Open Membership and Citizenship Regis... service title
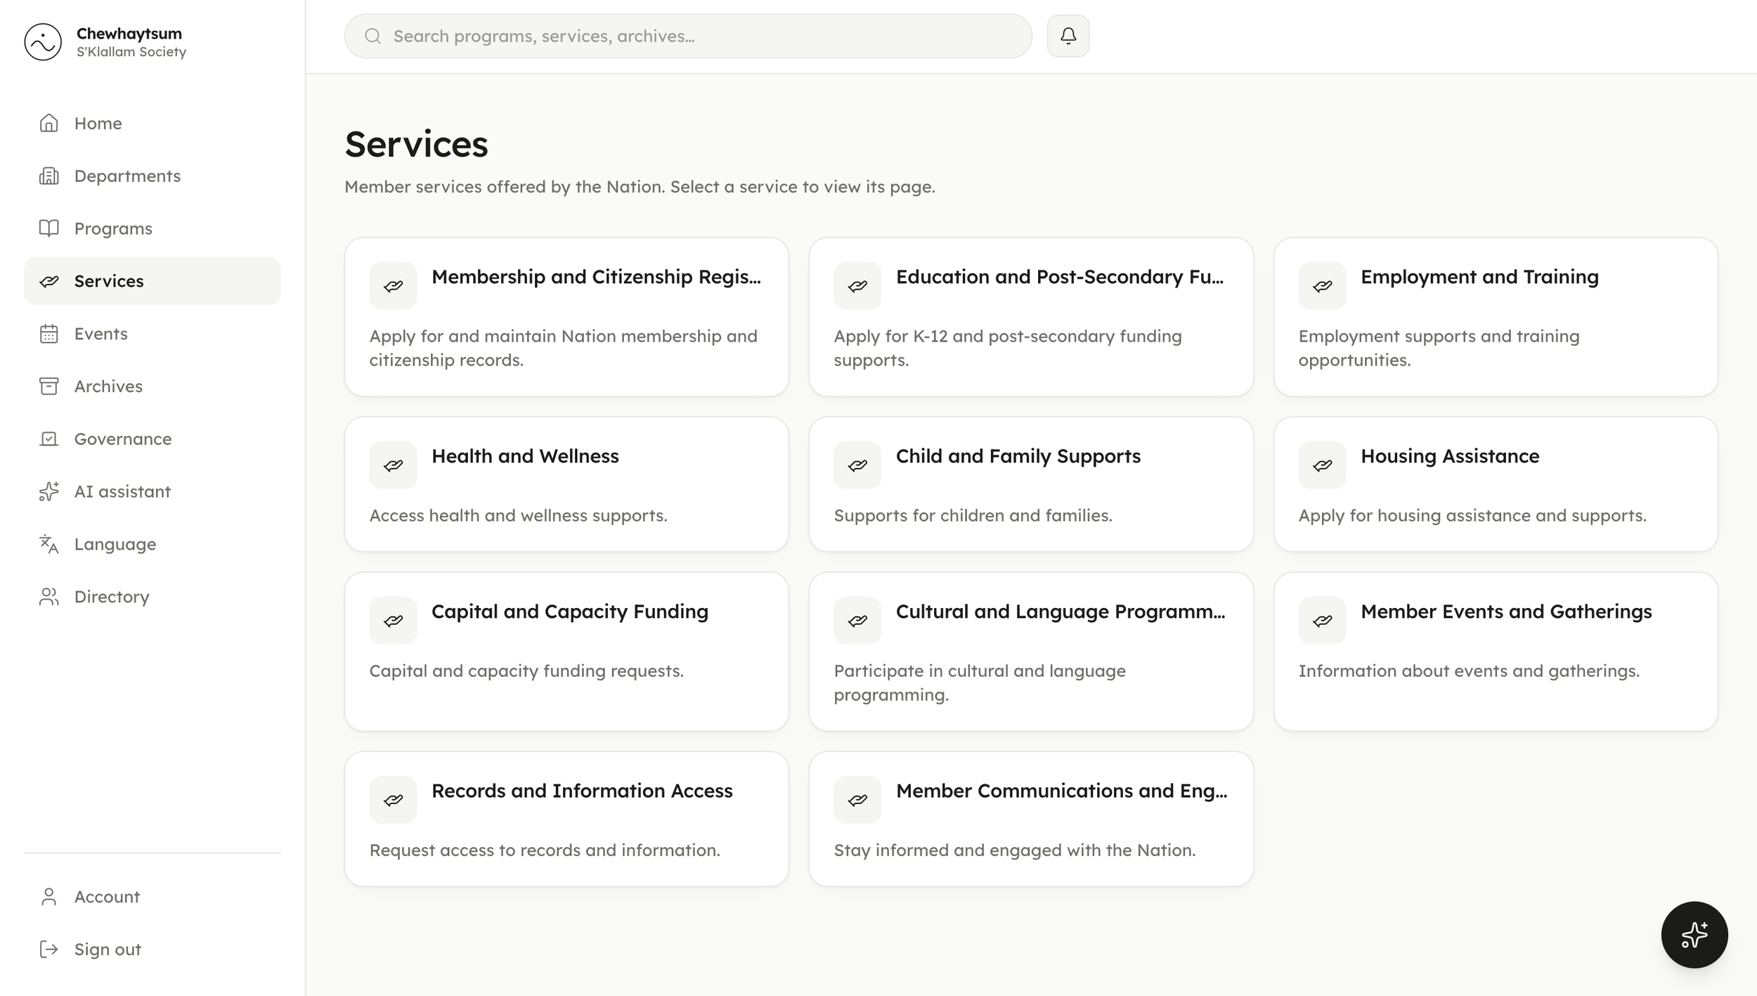Screen dimensions: 1757x996 (x=596, y=277)
